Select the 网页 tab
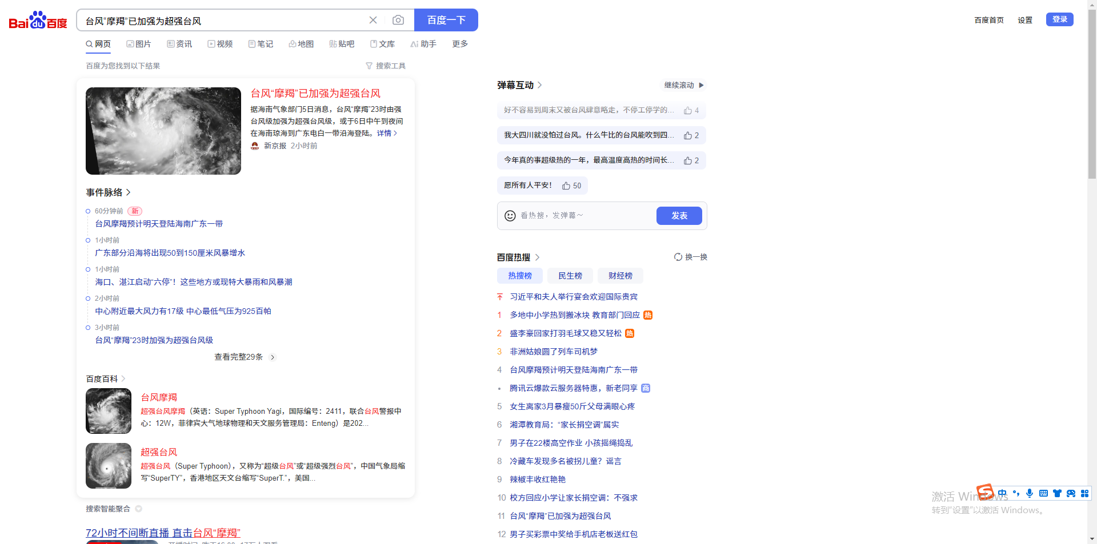 98,44
